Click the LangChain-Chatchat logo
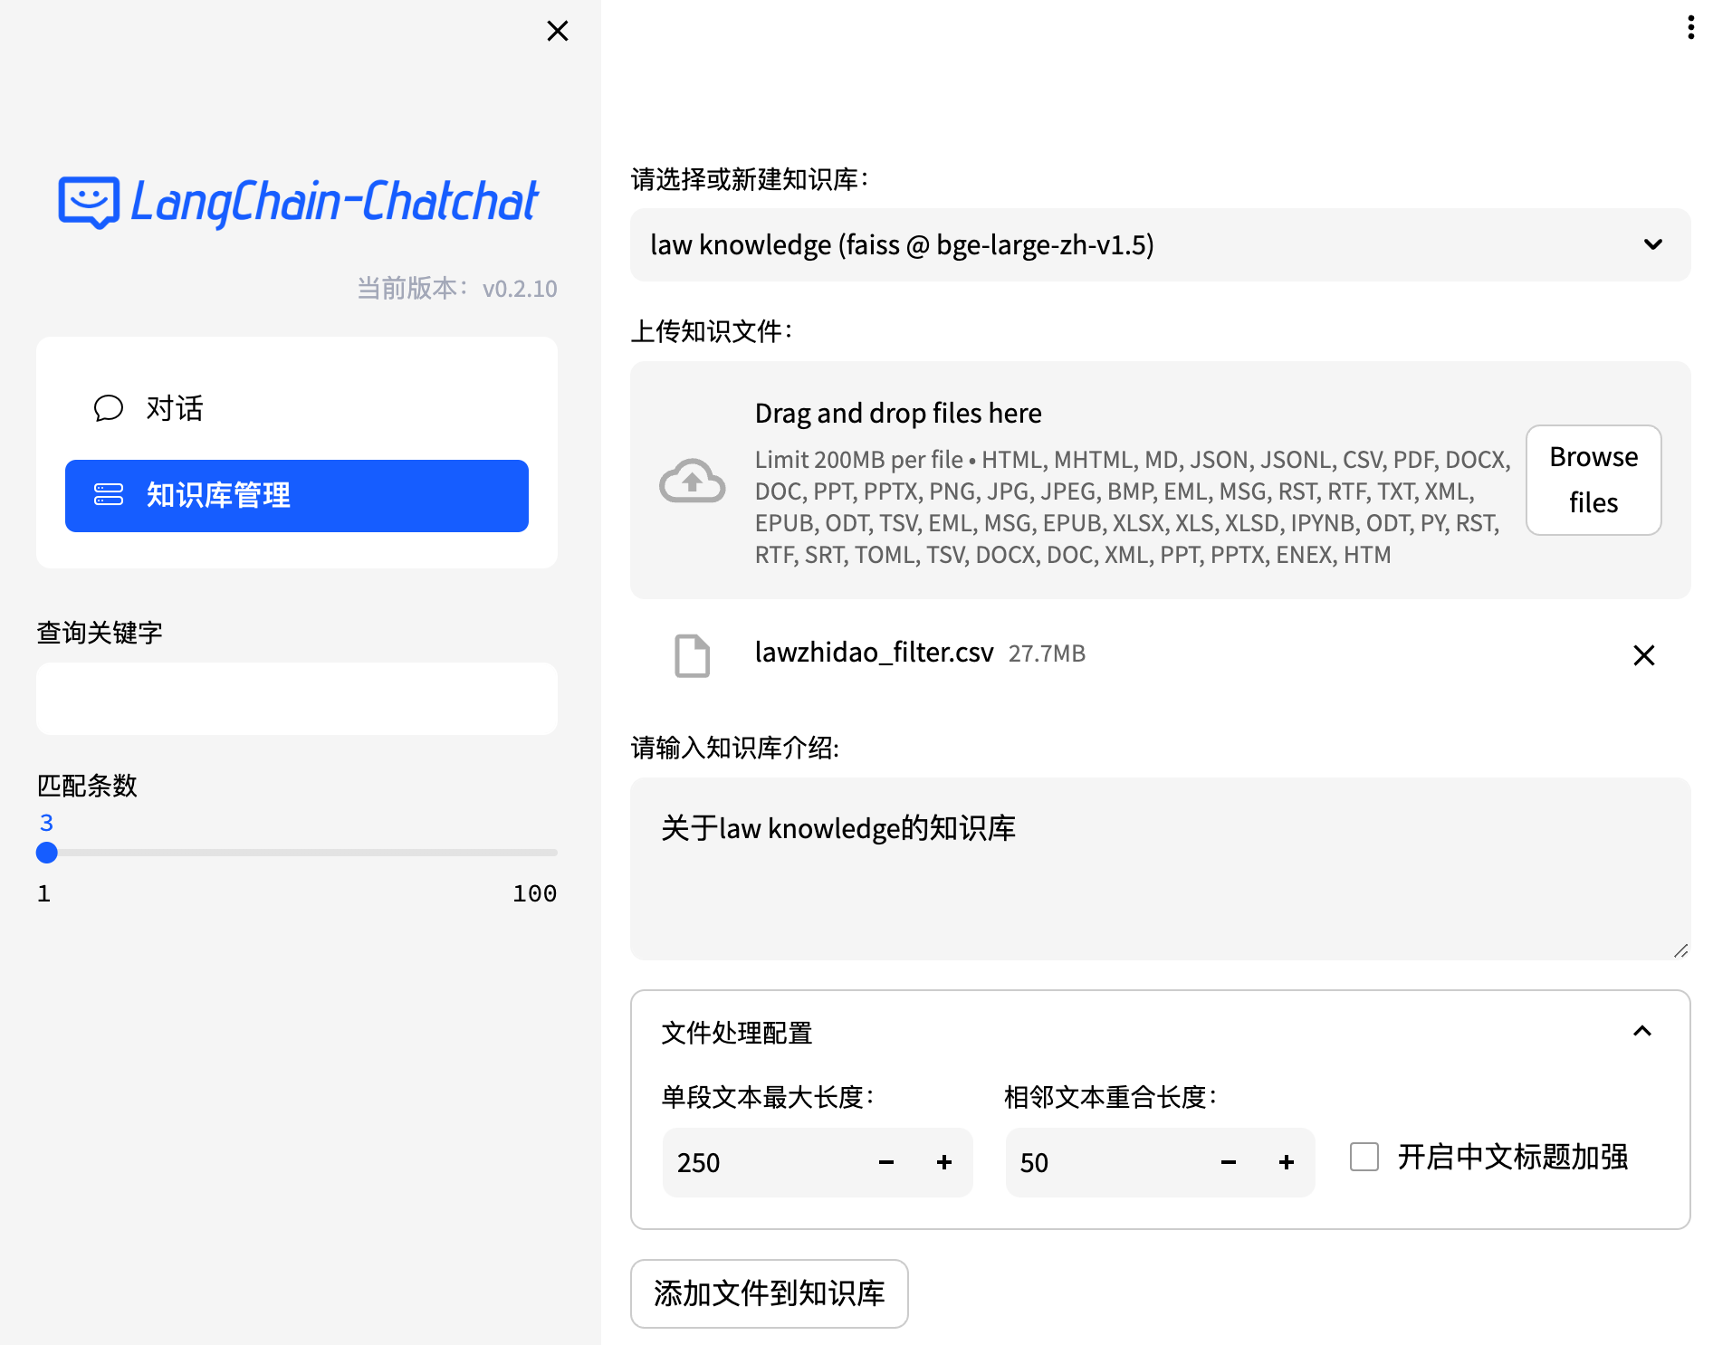 (298, 202)
